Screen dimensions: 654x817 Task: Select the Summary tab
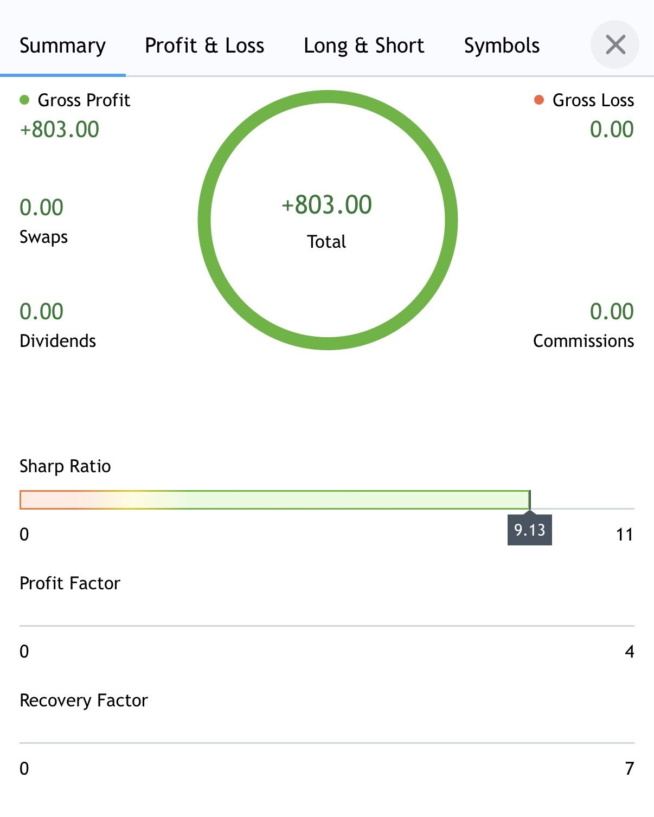[x=62, y=46]
